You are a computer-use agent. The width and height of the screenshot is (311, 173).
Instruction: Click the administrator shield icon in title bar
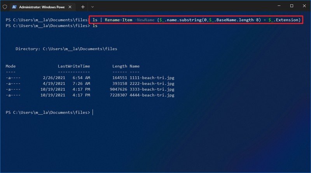click(5, 7)
